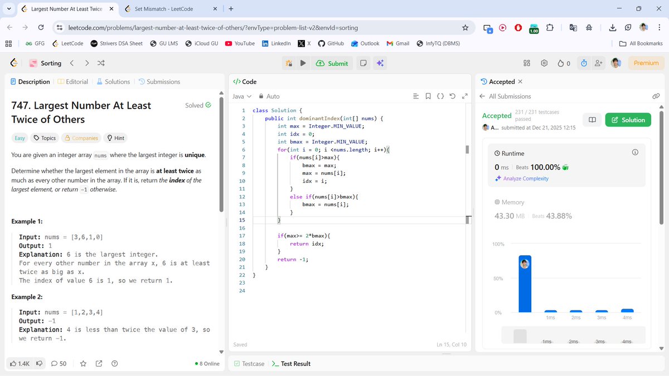Expand editor to fullscreen with arrows icon

465,96
